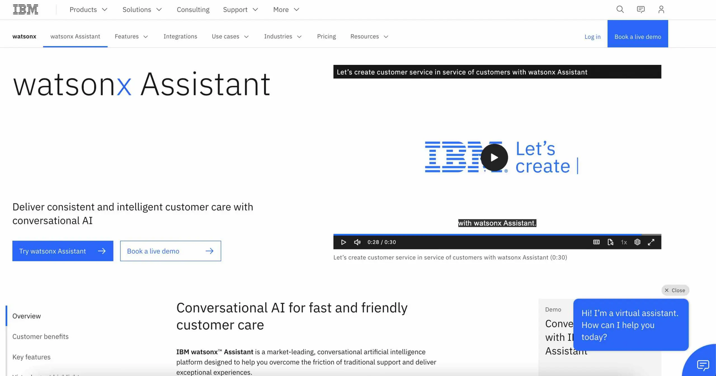Open the Pricing tab
This screenshot has width=716, height=376.
326,36
